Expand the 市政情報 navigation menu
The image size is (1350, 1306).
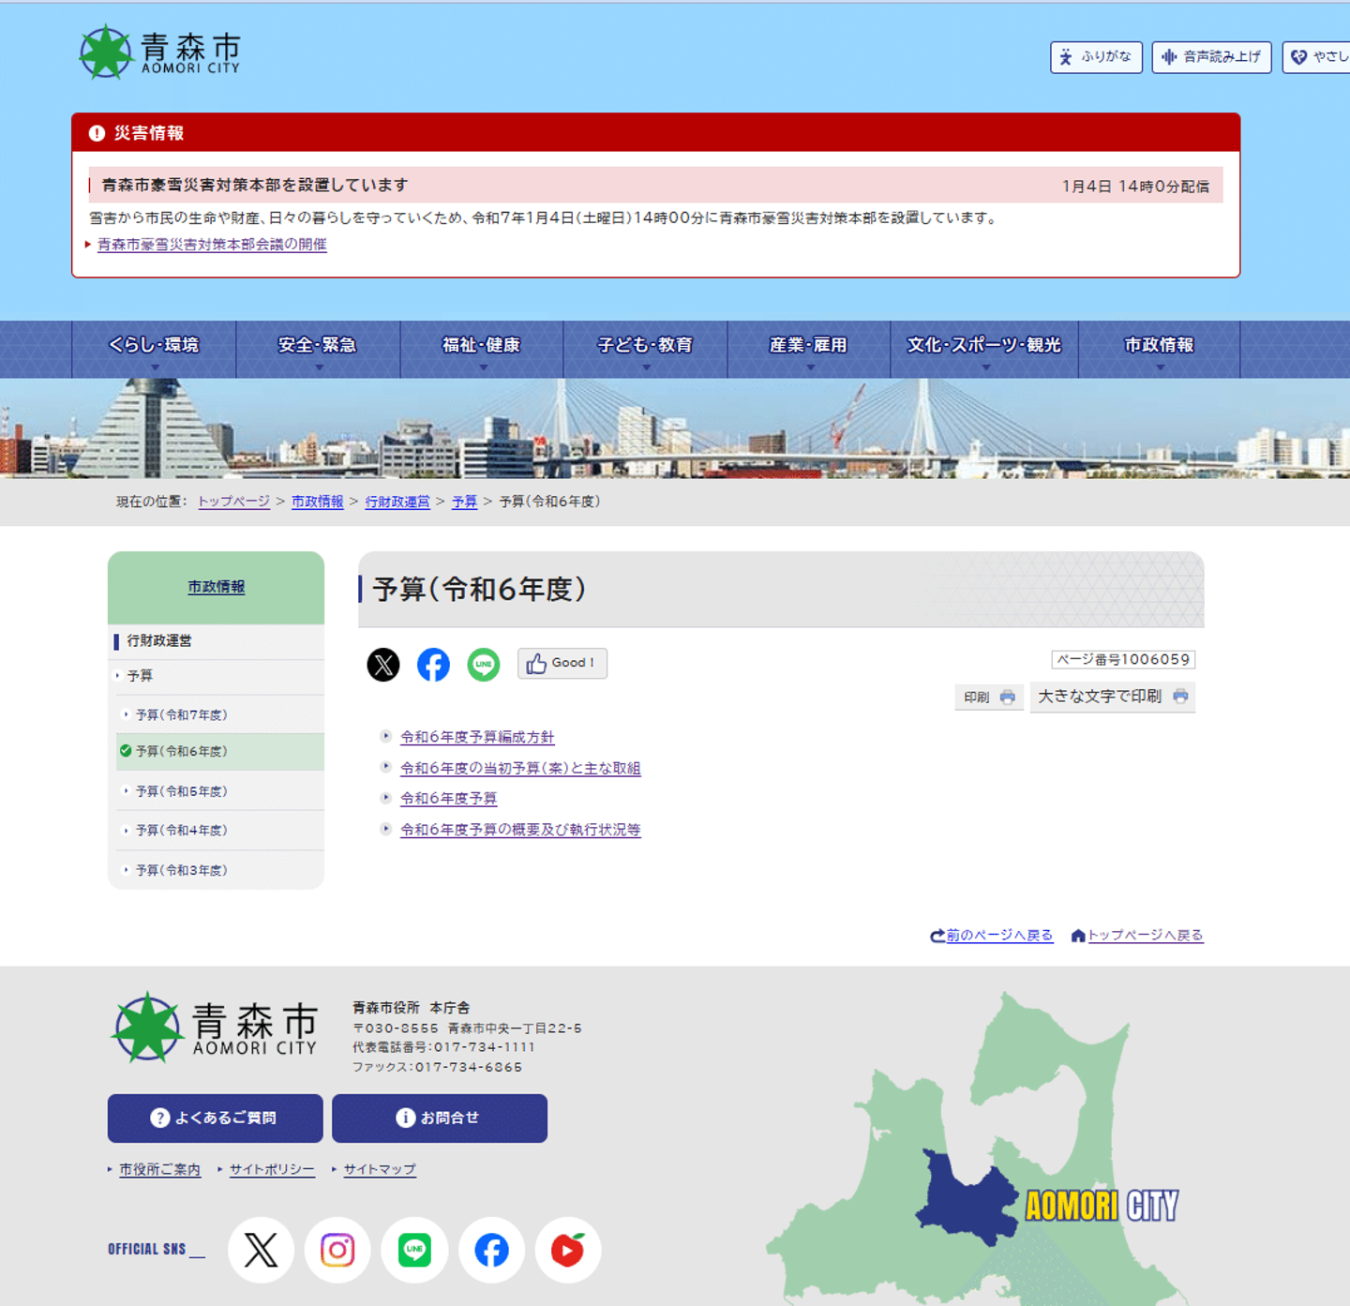1160,349
